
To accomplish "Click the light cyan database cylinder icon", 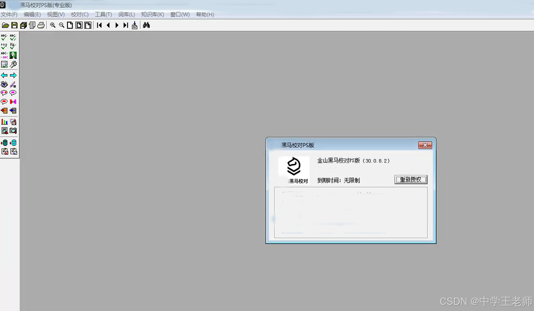I will tap(13, 143).
